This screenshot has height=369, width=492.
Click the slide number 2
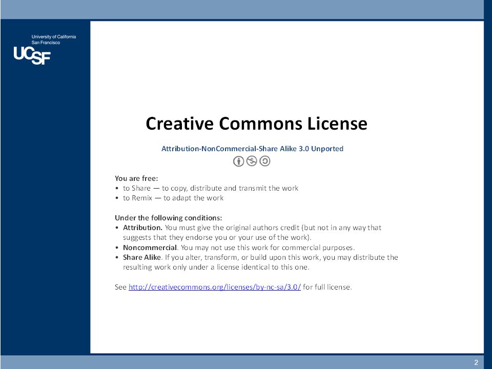pos(476,362)
